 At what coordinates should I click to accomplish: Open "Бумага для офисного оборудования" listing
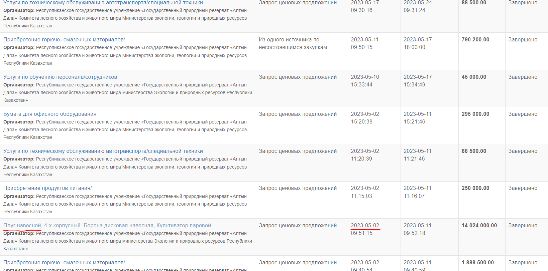click(50, 114)
